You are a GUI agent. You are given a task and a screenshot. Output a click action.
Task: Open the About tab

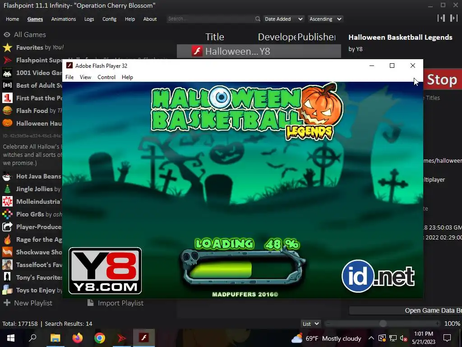coord(150,19)
